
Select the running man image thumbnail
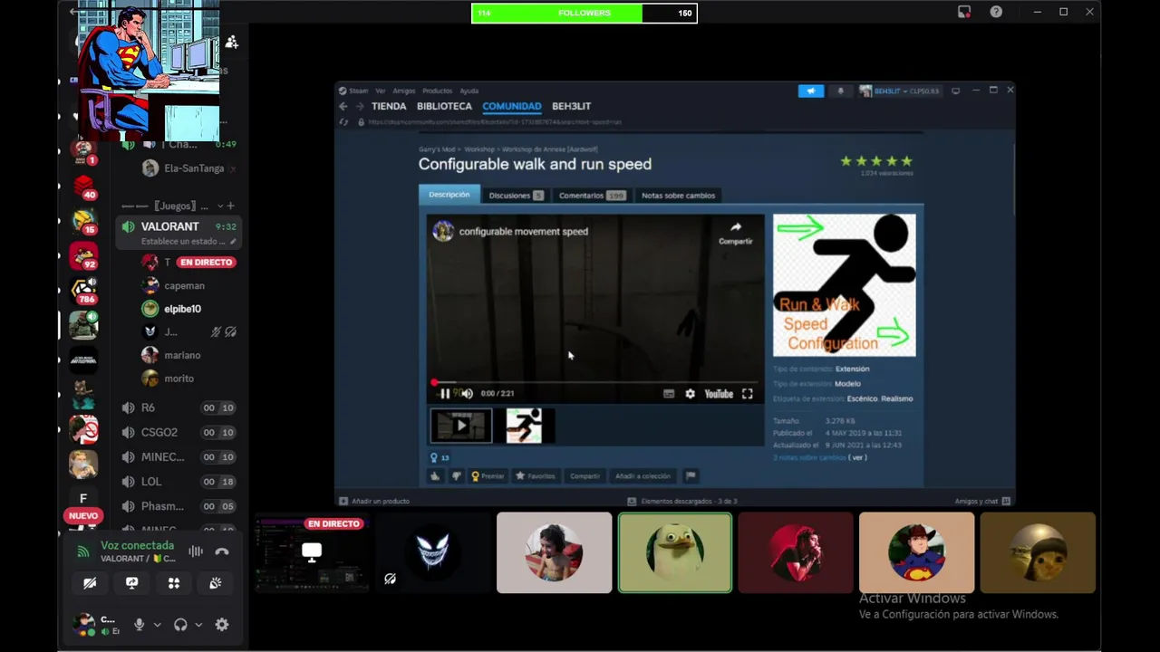click(x=524, y=426)
